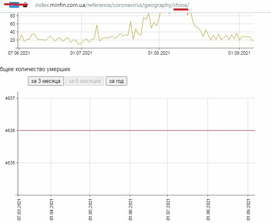271x223 pixels.
Task: Click the 'бщее количество умерших' heading
Action: [35, 69]
